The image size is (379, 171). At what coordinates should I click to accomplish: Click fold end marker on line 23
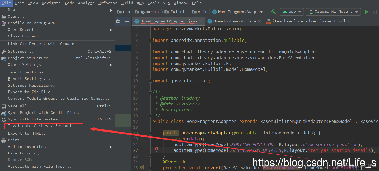[150, 156]
